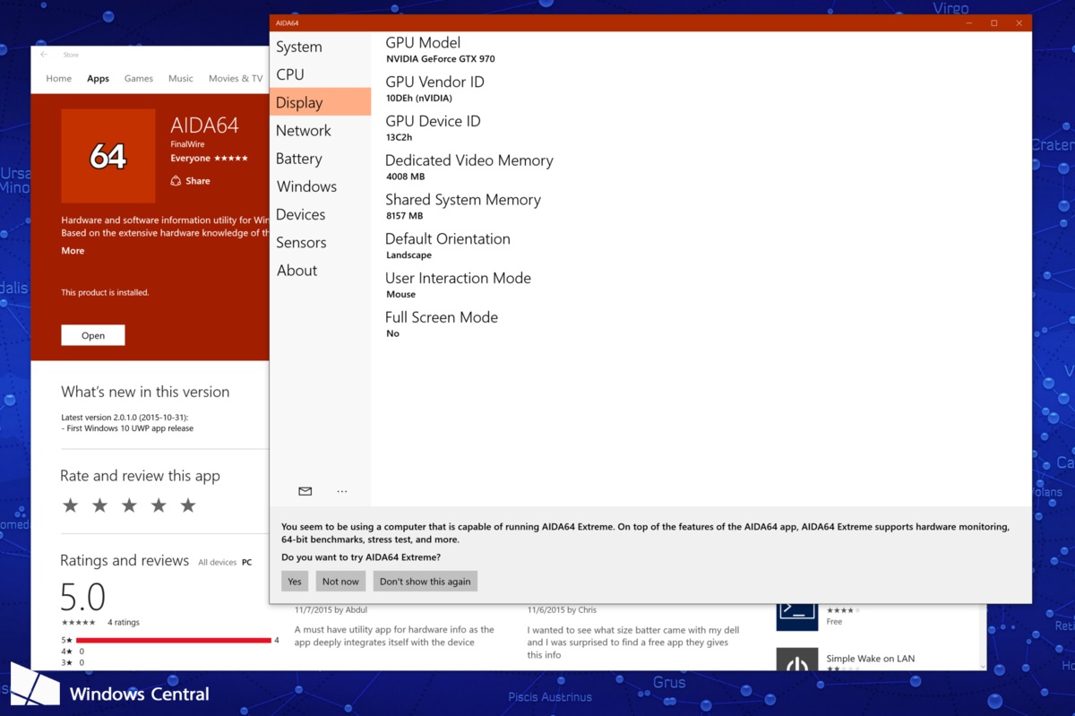
Task: Switch to the Games section in the Store
Action: coord(138,78)
